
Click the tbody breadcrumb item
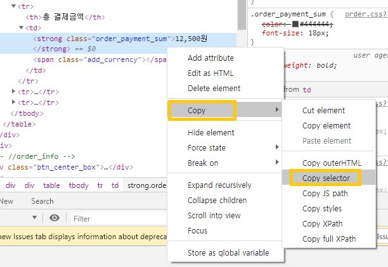click(x=79, y=185)
